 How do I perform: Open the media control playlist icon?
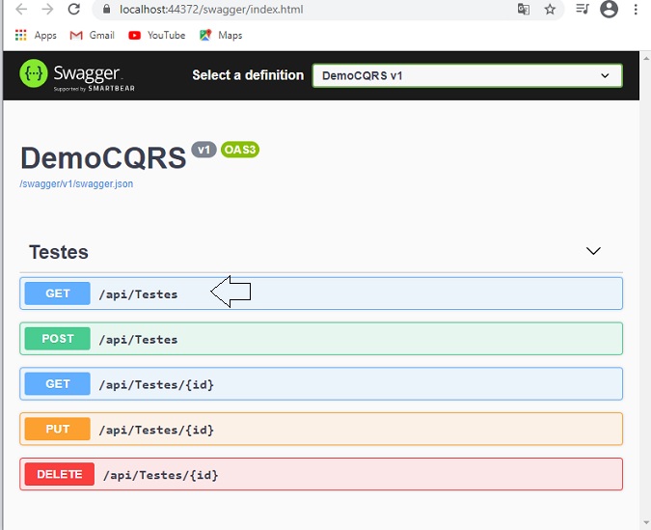tap(583, 9)
